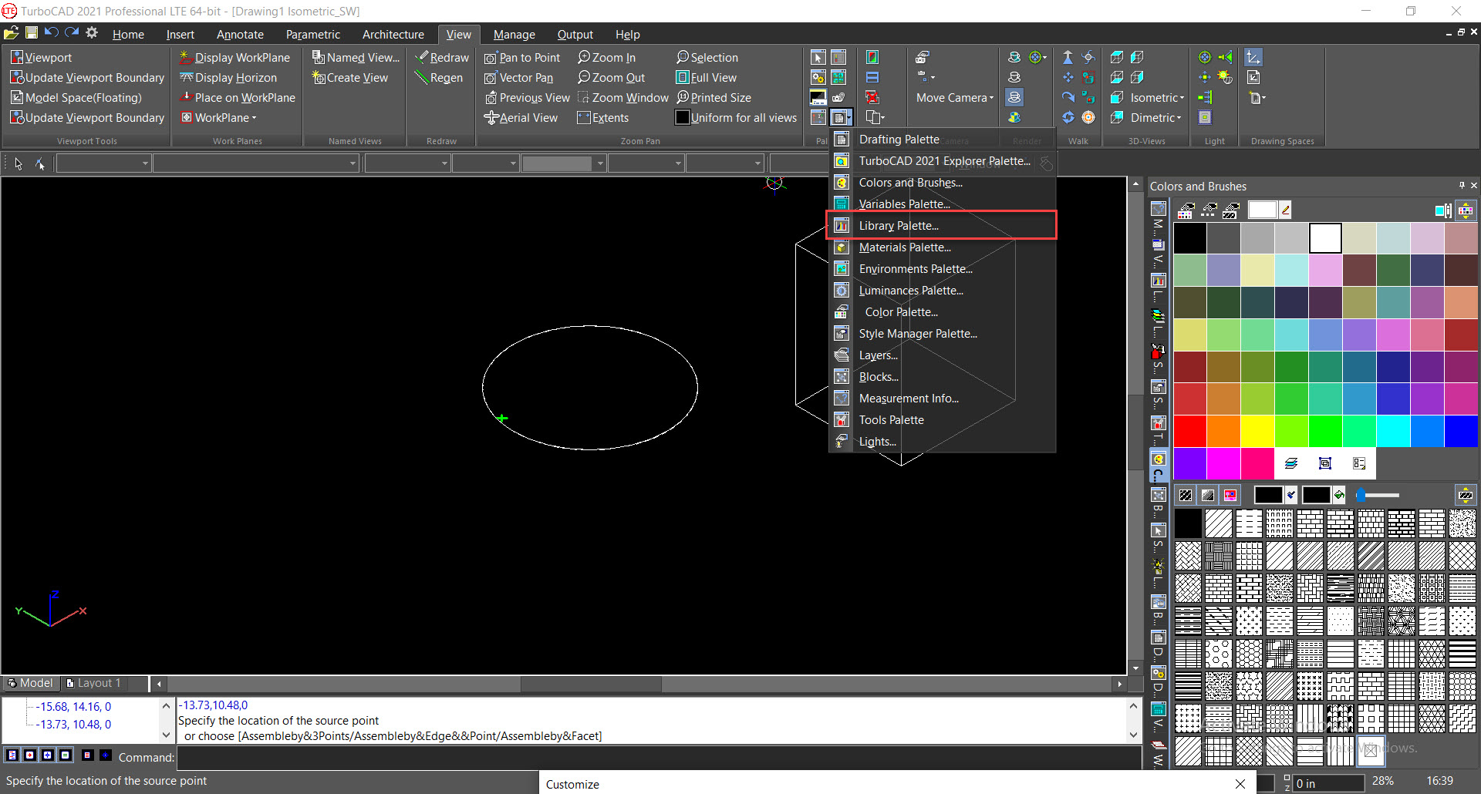
Task: Select Measurement Info menu entry
Action: coord(942,399)
